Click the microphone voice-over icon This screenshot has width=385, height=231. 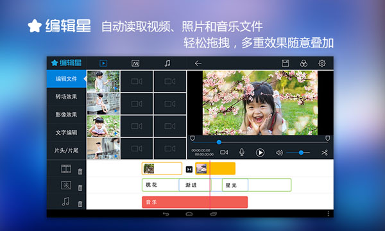242,153
